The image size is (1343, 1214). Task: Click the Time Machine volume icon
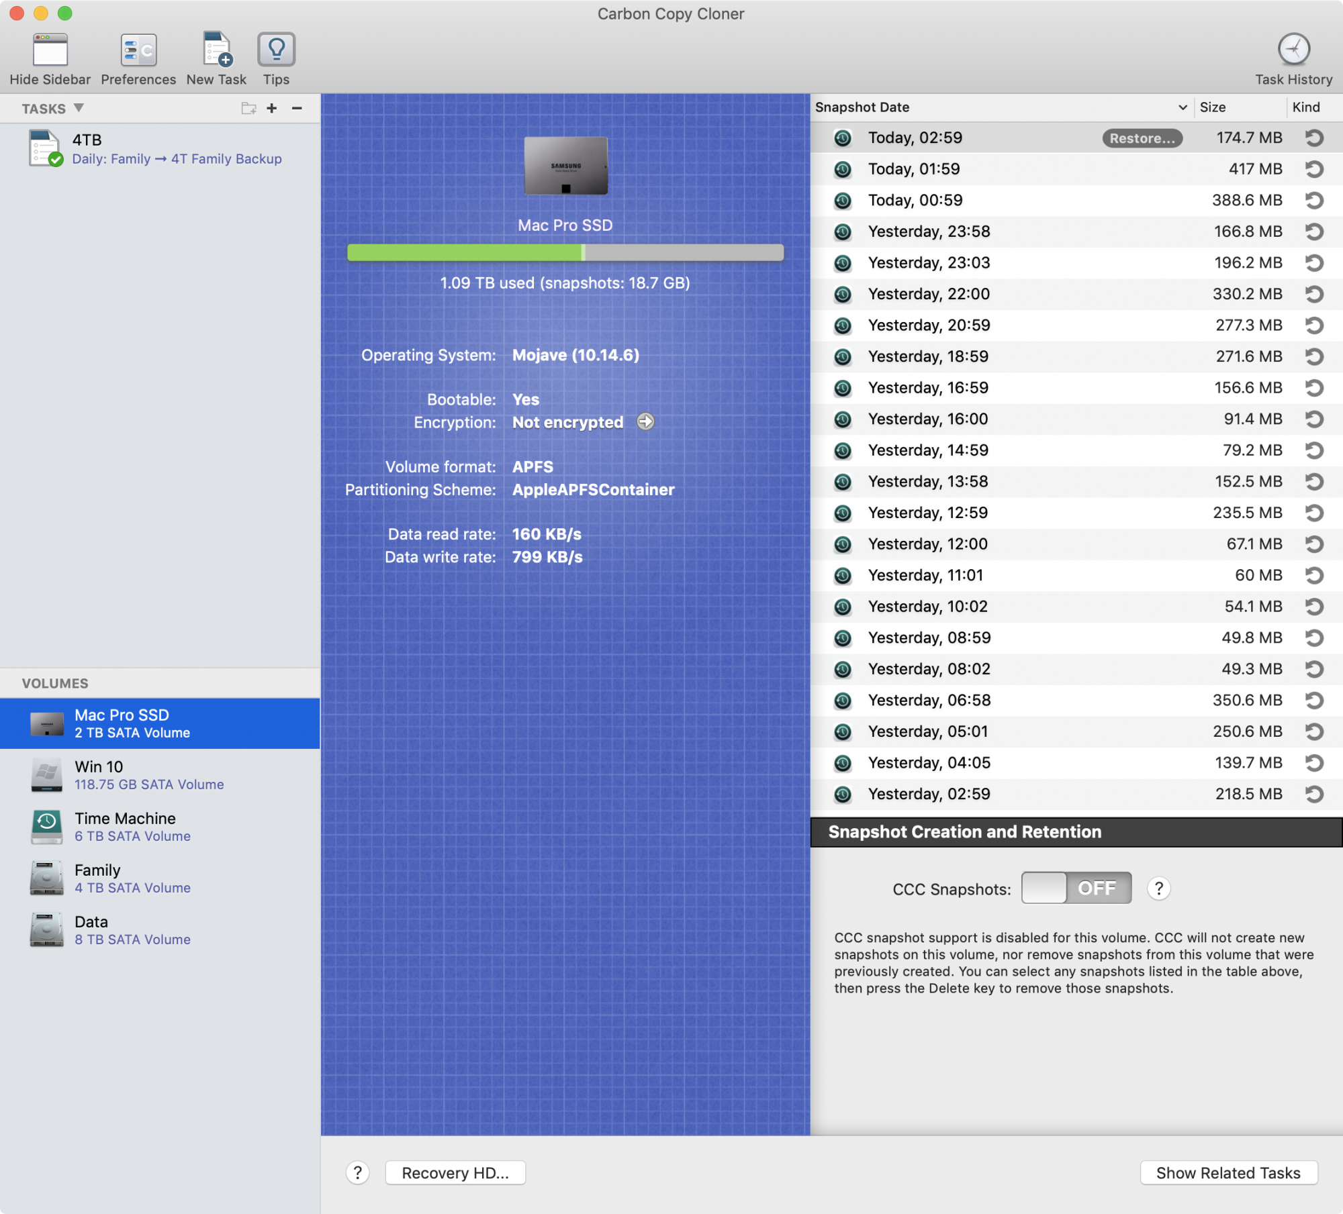coord(46,827)
